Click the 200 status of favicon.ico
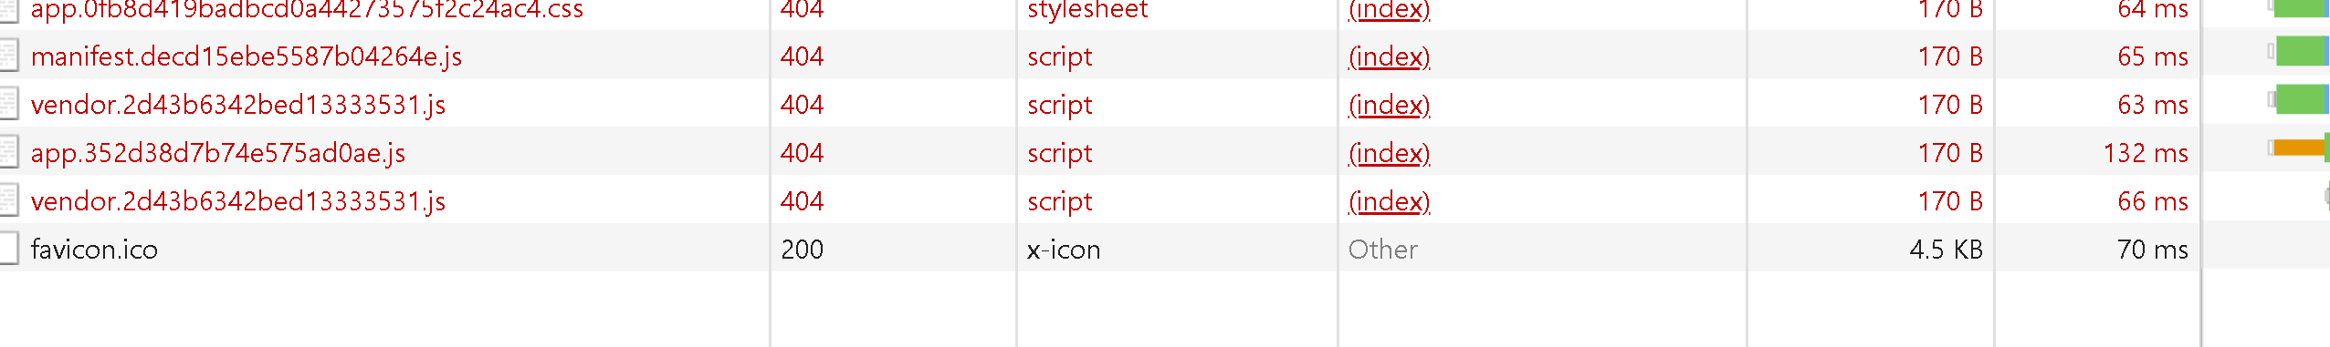Screen dimensions: 2330x347 pyautogui.click(x=802, y=250)
